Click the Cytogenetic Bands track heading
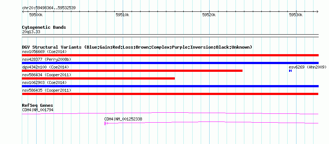329x144 pixels. [x=44, y=27]
